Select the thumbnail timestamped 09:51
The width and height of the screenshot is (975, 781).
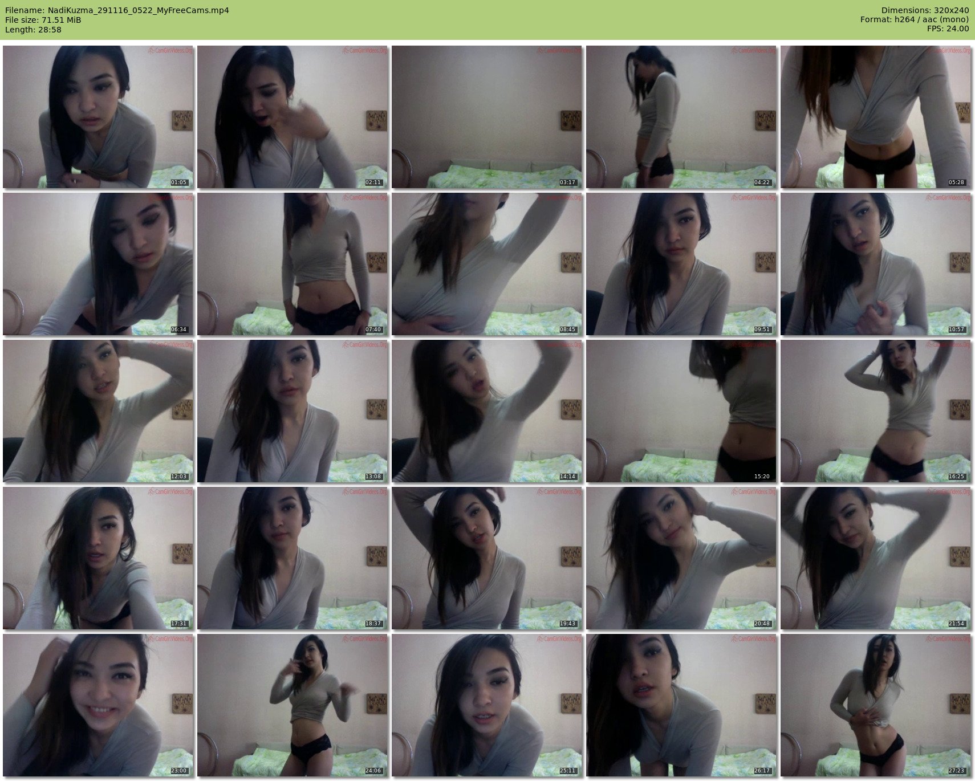[x=681, y=264]
